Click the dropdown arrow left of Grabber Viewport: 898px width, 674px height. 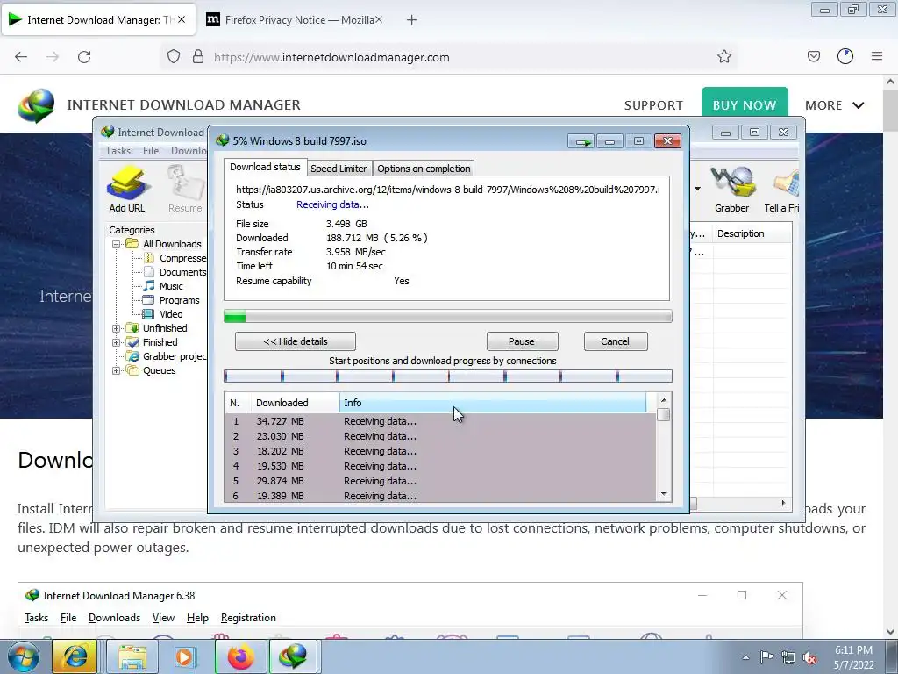(697, 189)
